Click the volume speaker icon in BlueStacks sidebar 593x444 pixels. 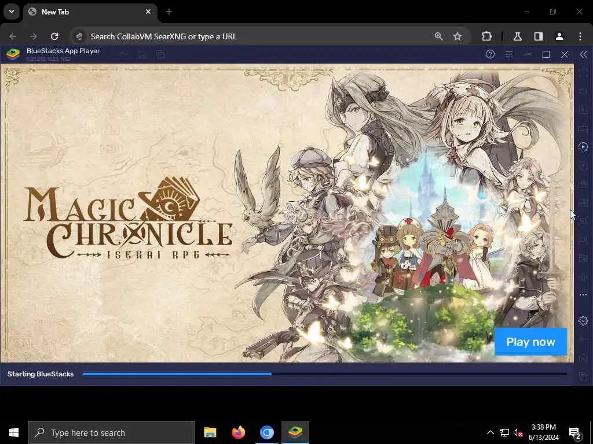(x=583, y=91)
